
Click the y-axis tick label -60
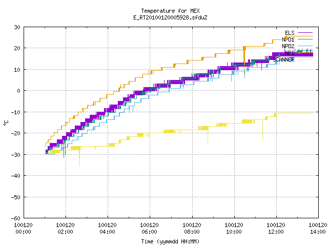click(x=16, y=218)
